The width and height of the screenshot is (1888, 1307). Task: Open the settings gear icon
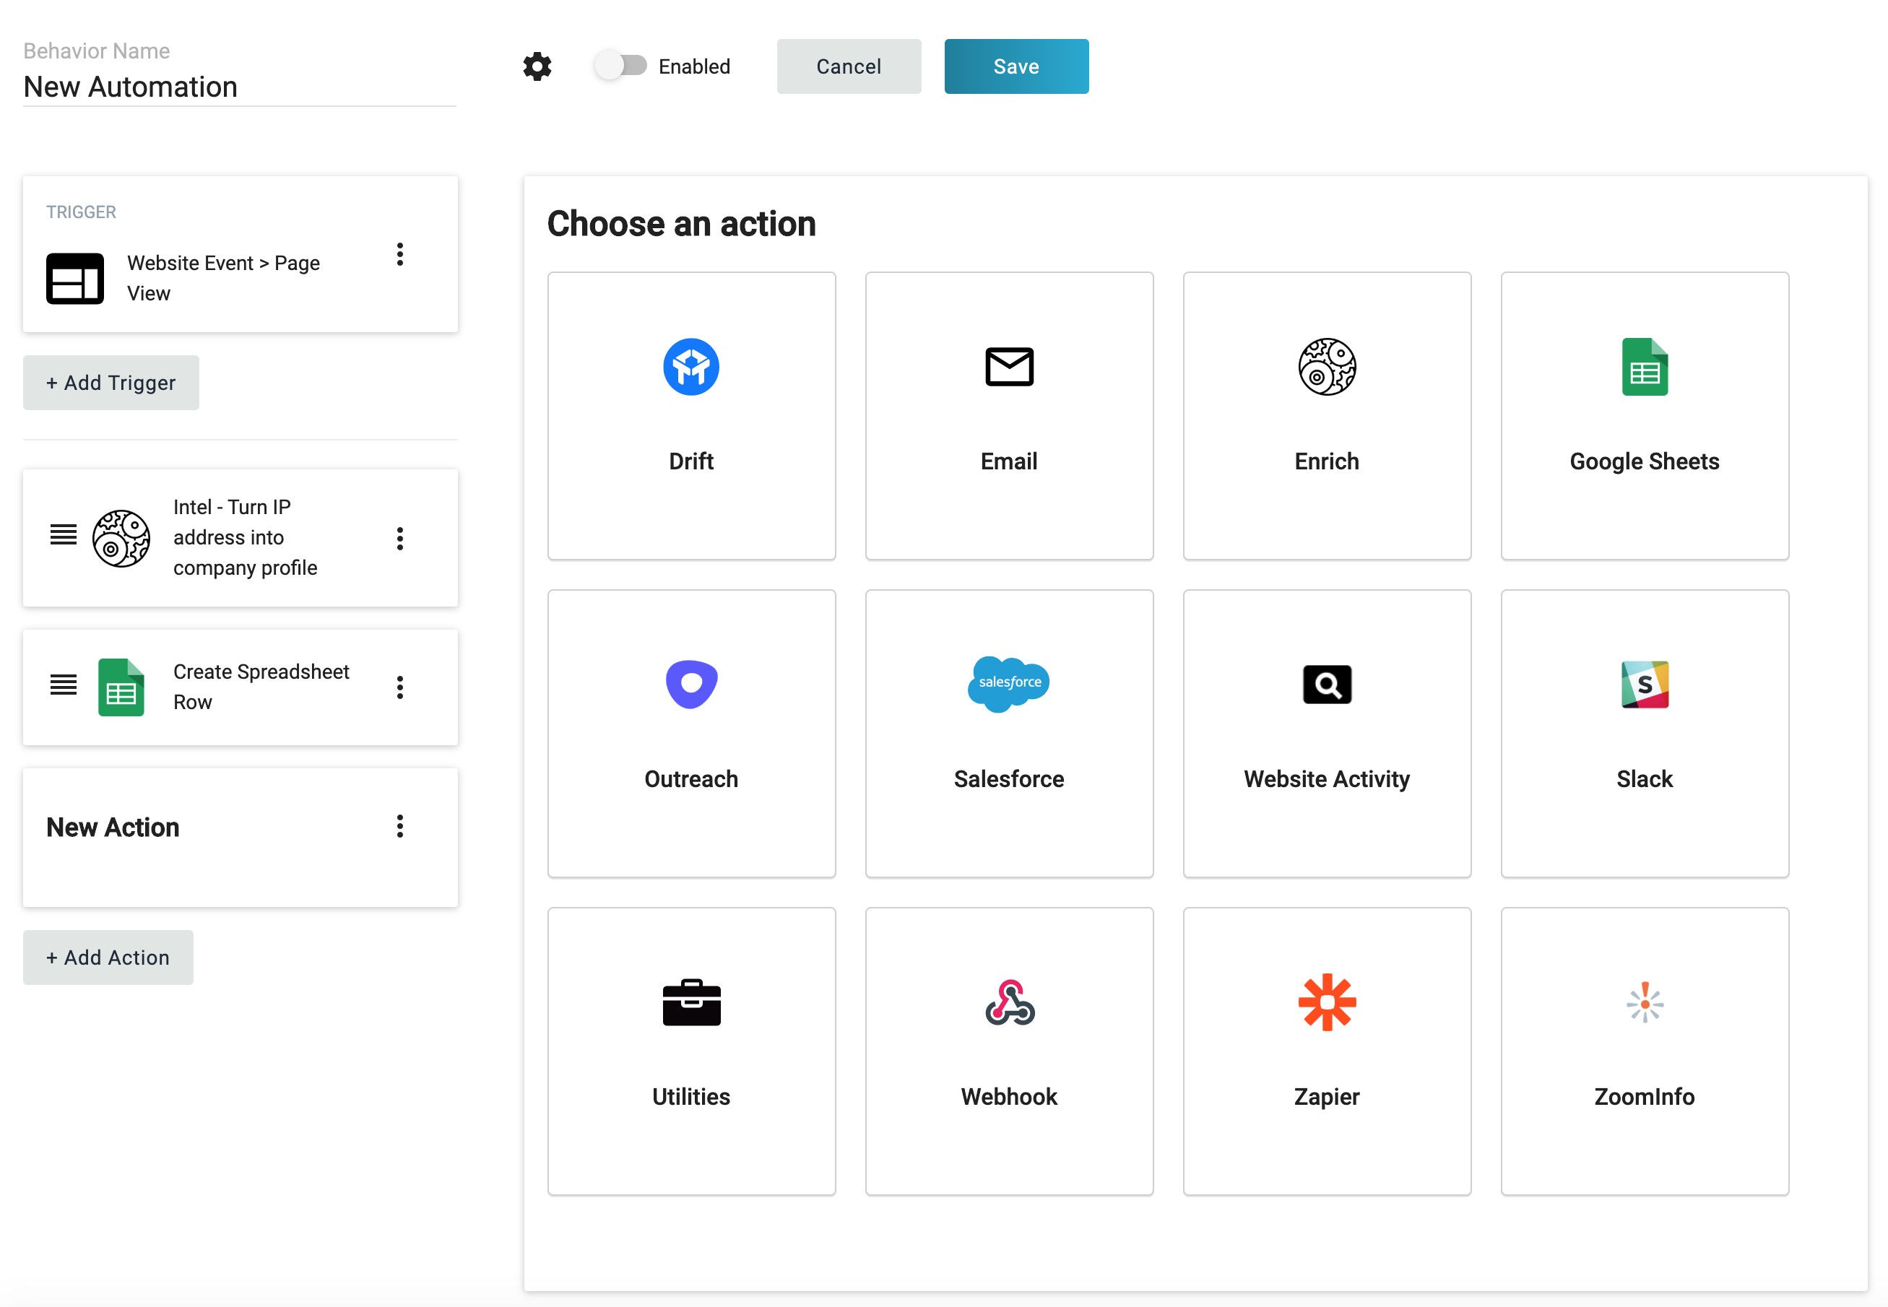click(537, 66)
